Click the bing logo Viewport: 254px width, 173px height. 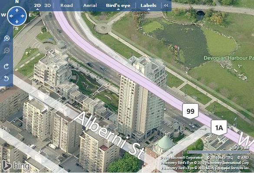[x=16, y=166]
